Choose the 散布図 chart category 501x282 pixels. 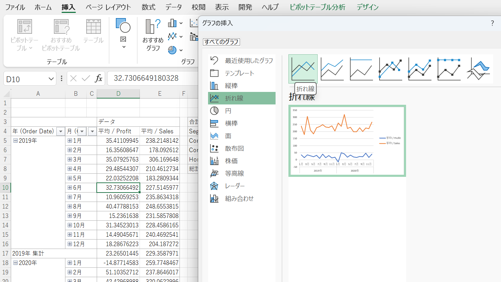[242, 148]
